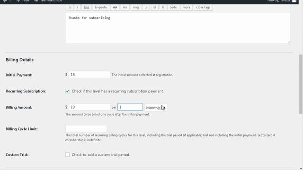Click the scrollbar down arrow
This screenshot has width=303, height=170.
tap(301, 169)
